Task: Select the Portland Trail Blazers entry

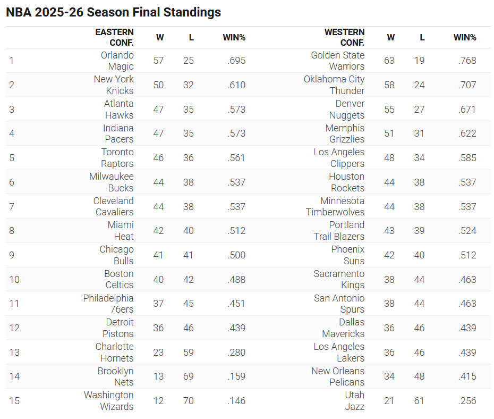Action: (339, 231)
